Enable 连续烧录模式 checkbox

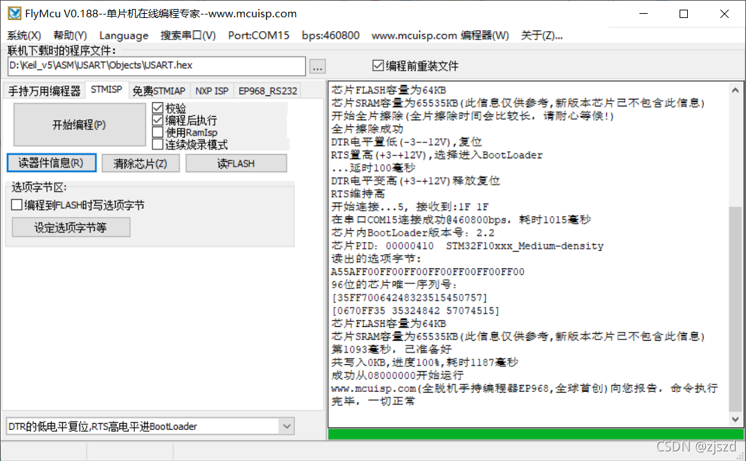[x=190, y=144]
